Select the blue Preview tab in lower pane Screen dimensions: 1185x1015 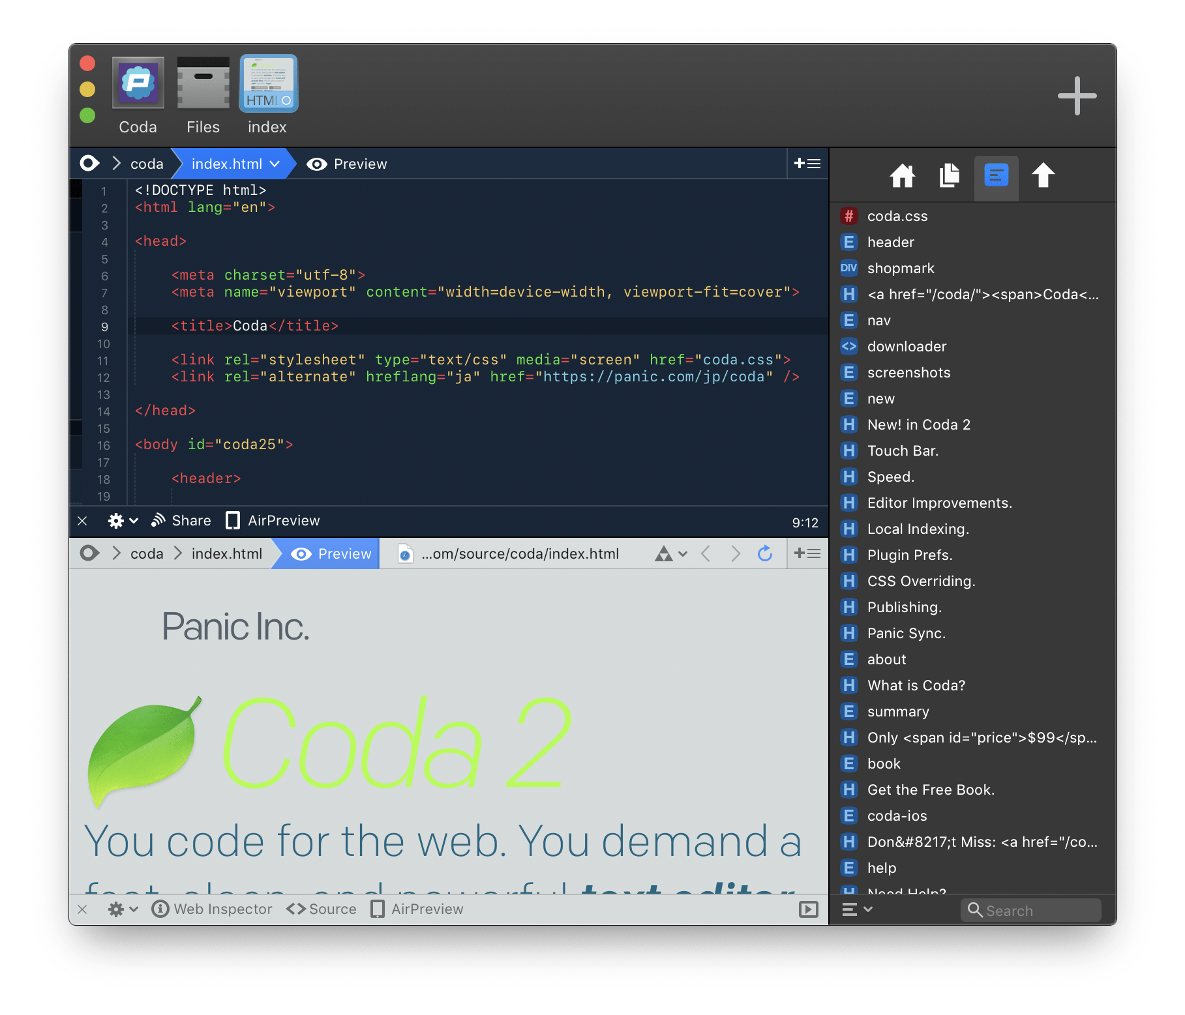click(x=331, y=553)
